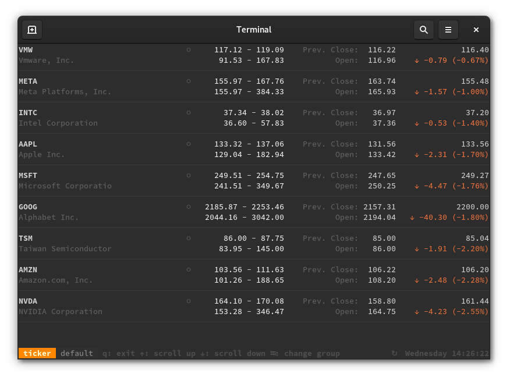
Task: Click AMZN's current price 106.20
Action: (475, 269)
